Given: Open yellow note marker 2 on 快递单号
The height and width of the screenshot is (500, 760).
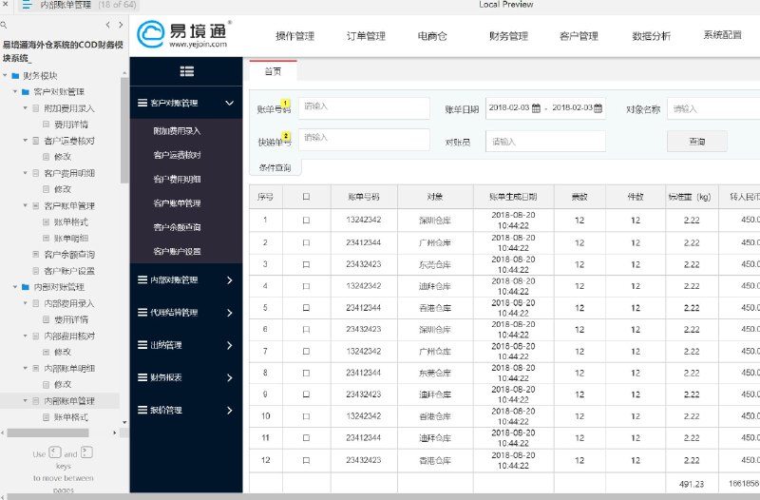Looking at the screenshot, I should click(287, 136).
